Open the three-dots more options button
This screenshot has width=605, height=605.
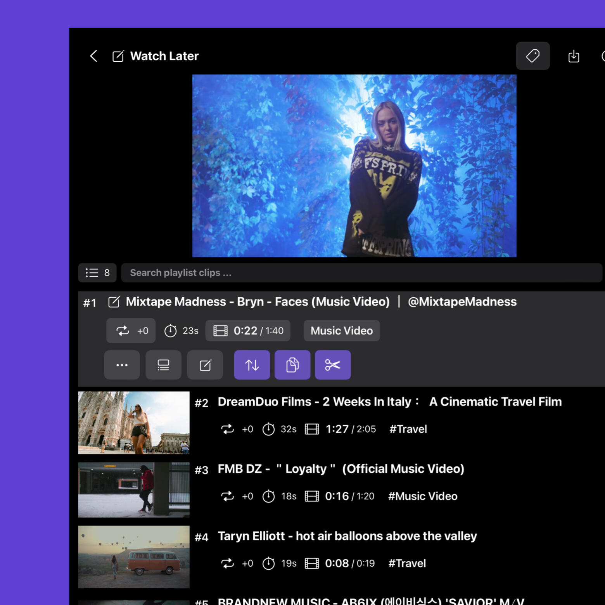(122, 365)
